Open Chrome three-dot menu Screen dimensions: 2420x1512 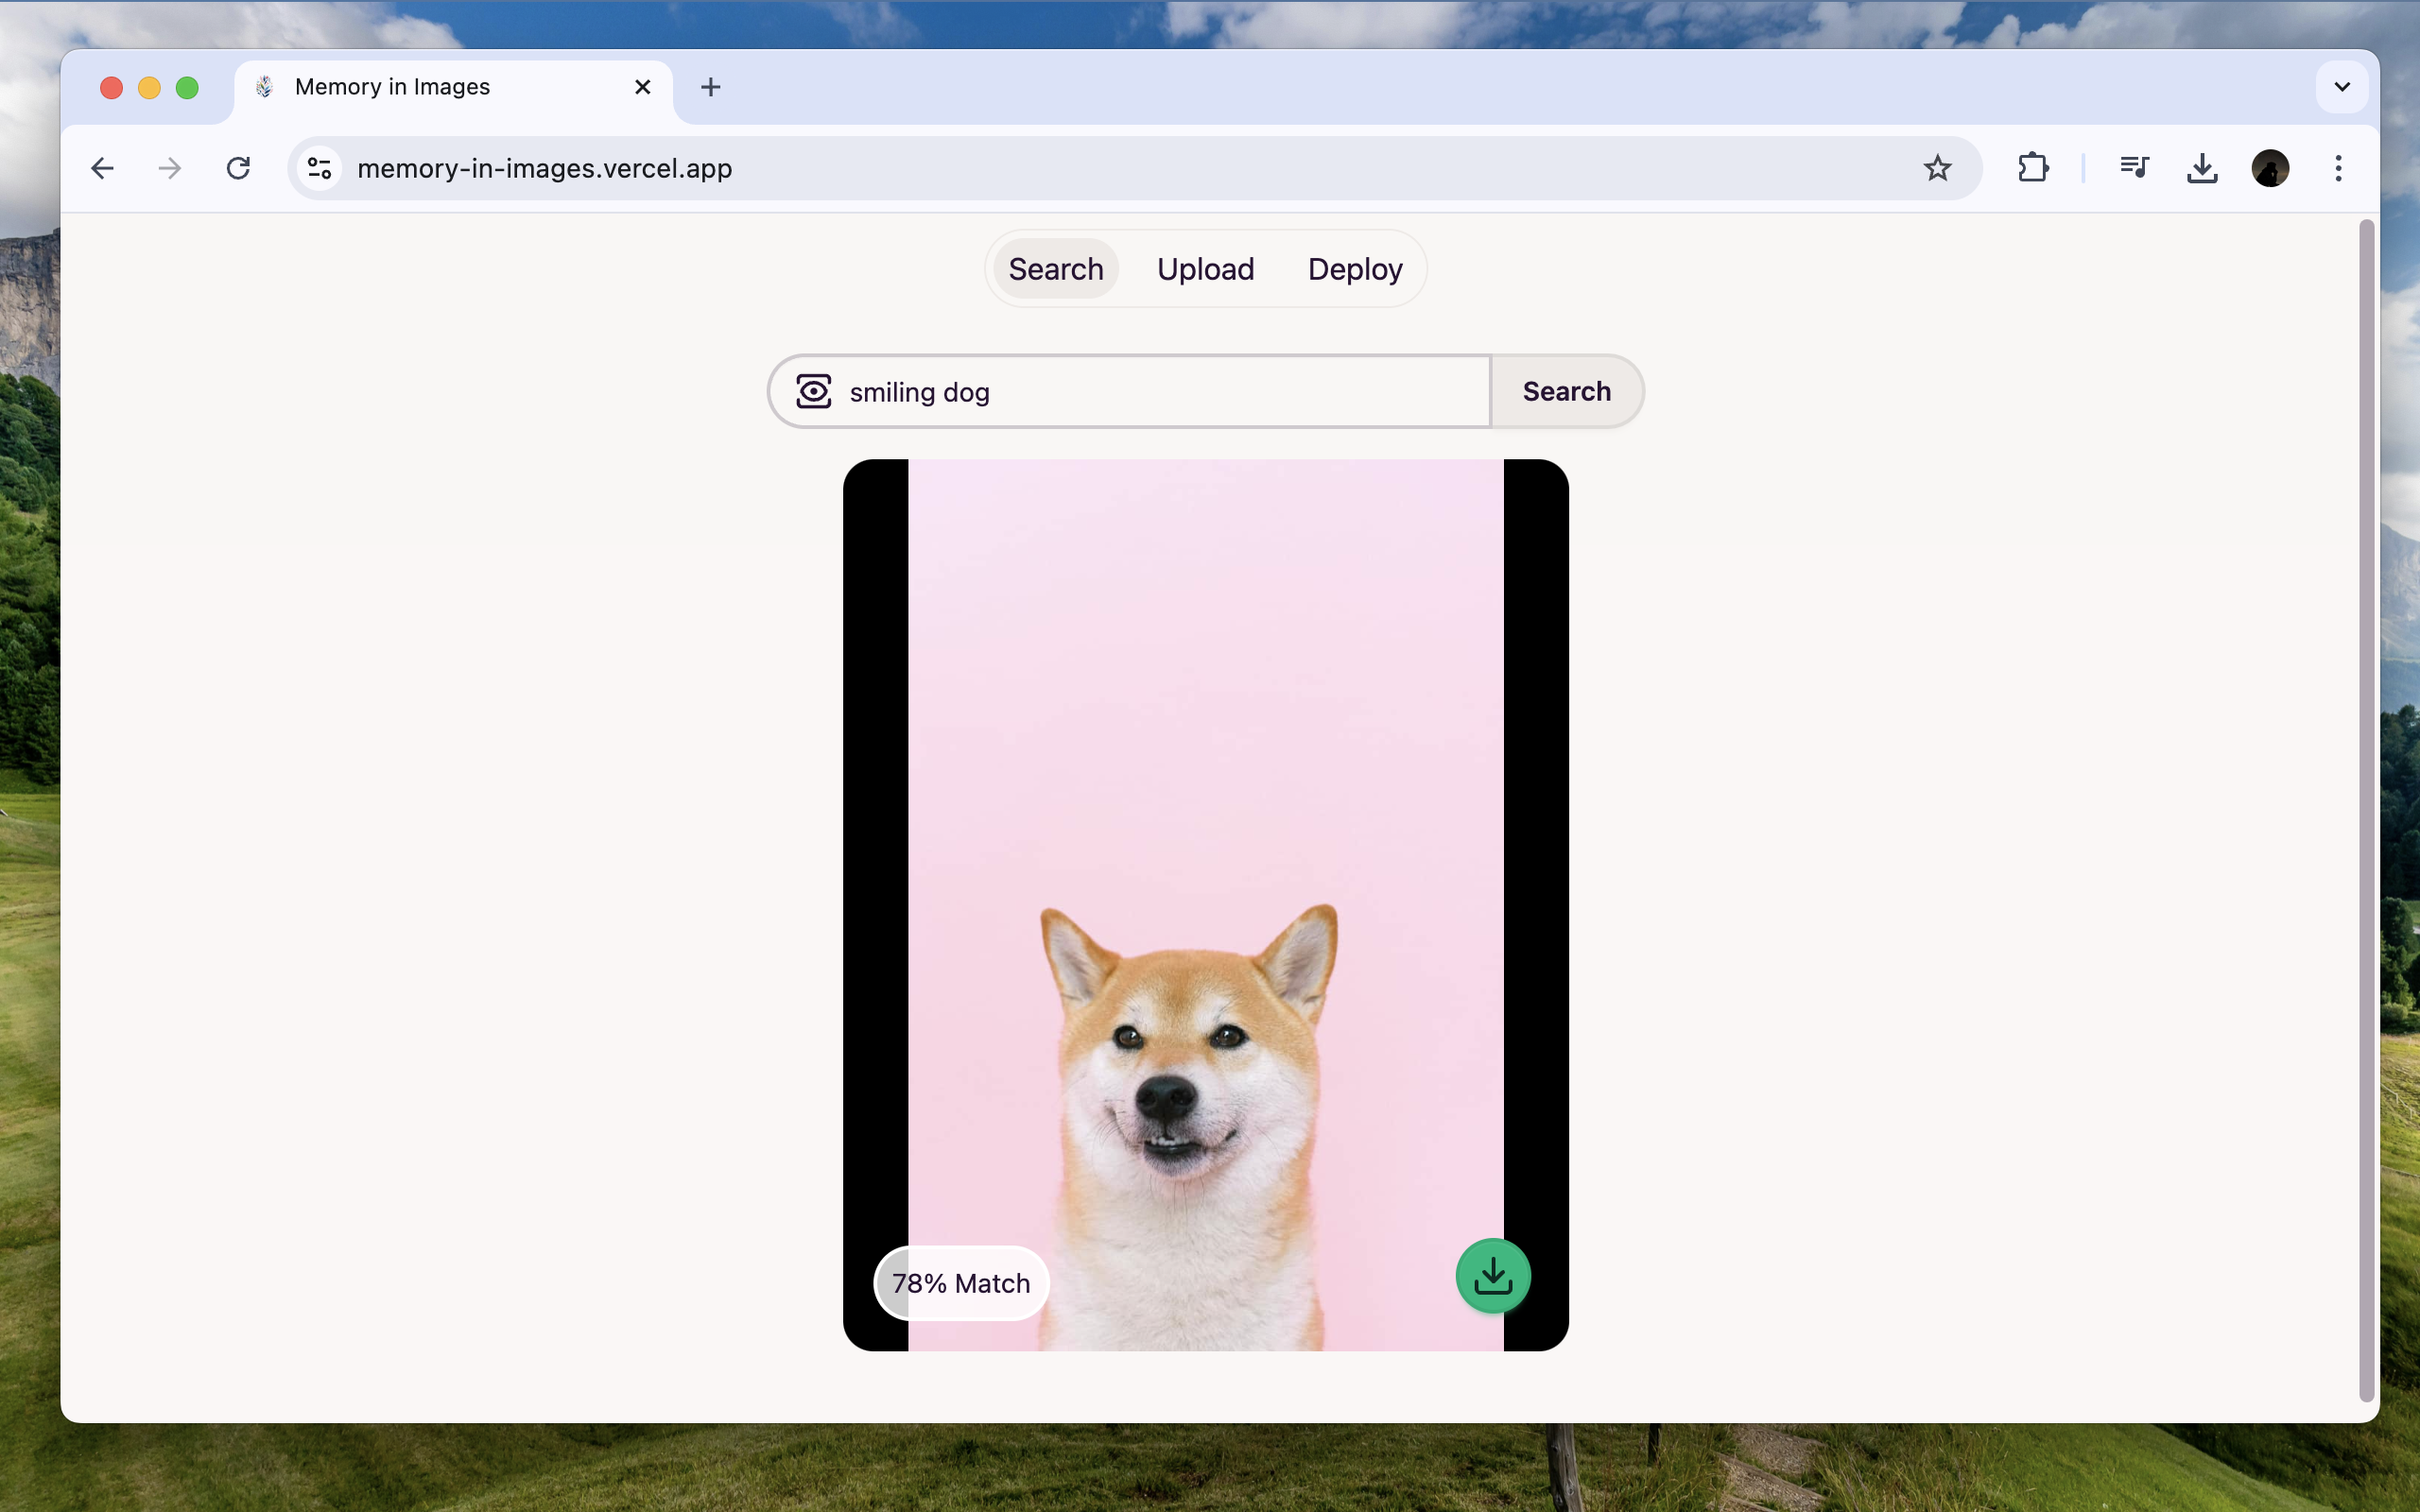click(2338, 168)
